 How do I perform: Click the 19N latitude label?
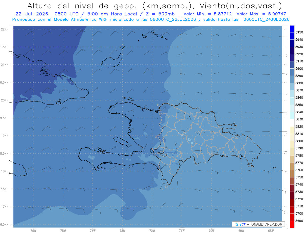4,136
